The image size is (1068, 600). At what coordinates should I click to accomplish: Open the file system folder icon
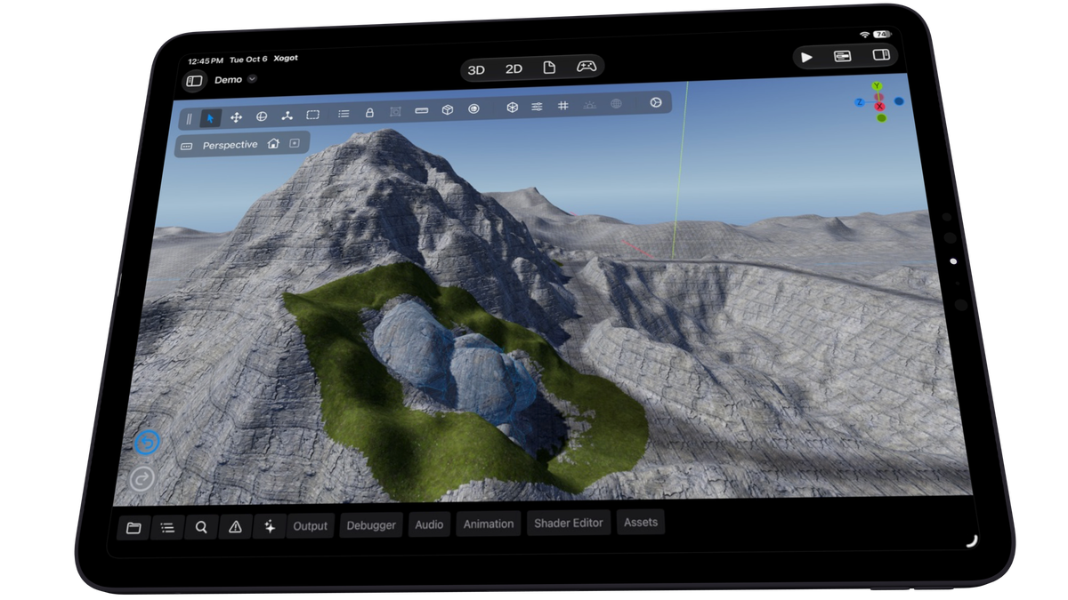coord(133,528)
